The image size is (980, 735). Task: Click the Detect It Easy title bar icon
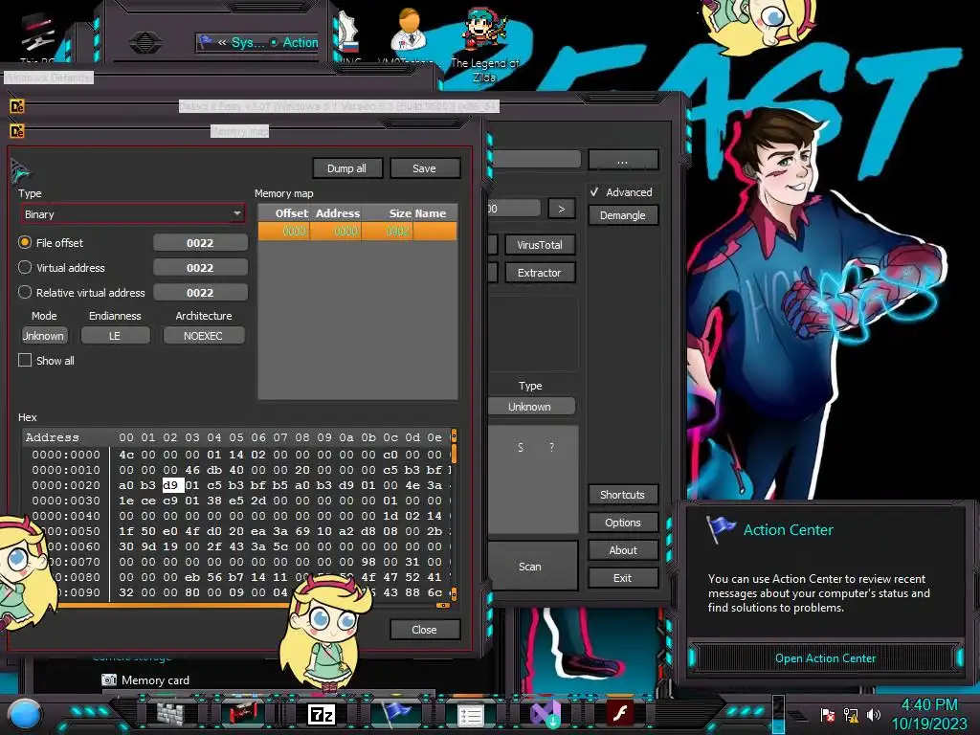pos(17,106)
